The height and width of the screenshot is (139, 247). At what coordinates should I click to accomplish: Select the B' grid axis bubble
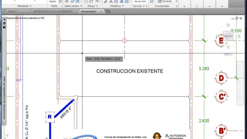click(221, 131)
